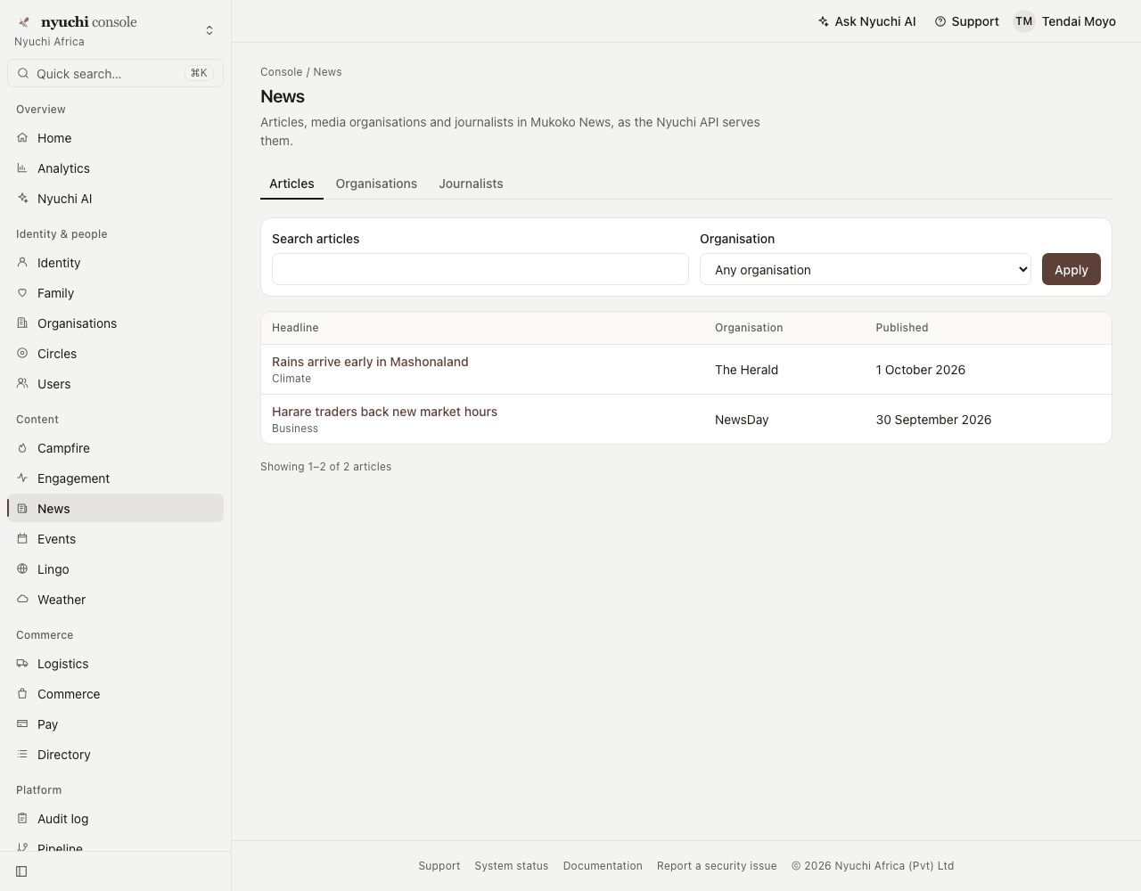Click Support in the top bar

(966, 21)
